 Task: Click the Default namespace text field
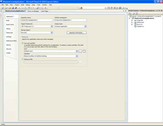click(70, 20)
